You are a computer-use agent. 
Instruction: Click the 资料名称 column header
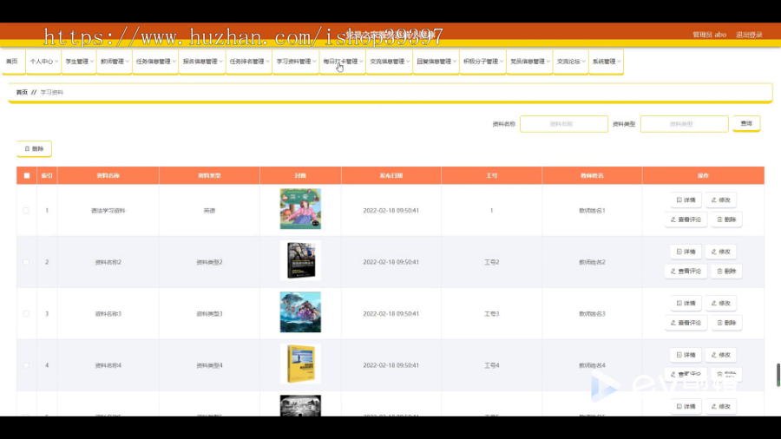(108, 176)
